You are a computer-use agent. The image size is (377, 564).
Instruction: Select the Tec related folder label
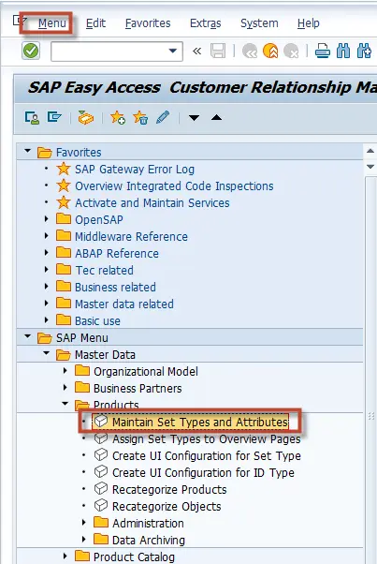pos(104,270)
